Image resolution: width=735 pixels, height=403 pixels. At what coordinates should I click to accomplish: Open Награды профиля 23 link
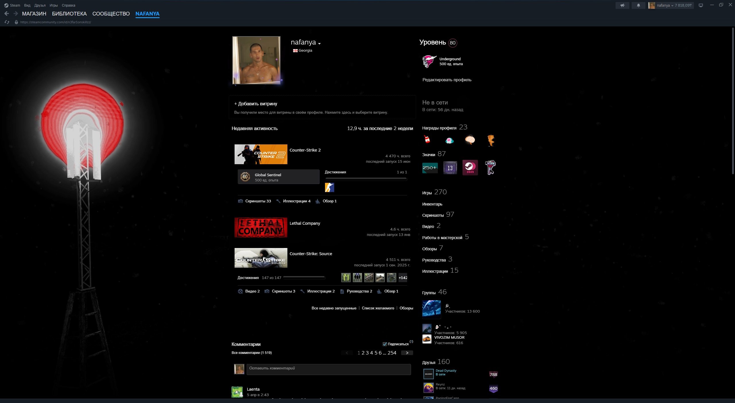click(445, 127)
